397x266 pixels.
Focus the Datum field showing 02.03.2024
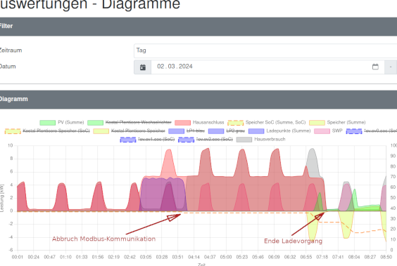coord(267,67)
